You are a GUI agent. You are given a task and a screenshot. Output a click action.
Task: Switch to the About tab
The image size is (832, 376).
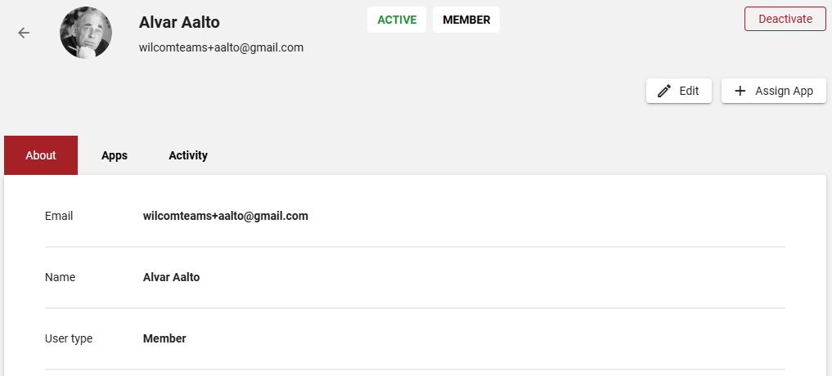tap(41, 155)
